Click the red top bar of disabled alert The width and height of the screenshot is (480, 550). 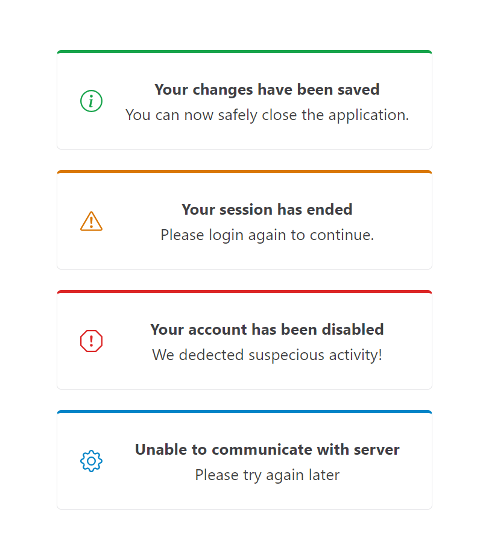pyautogui.click(x=244, y=292)
